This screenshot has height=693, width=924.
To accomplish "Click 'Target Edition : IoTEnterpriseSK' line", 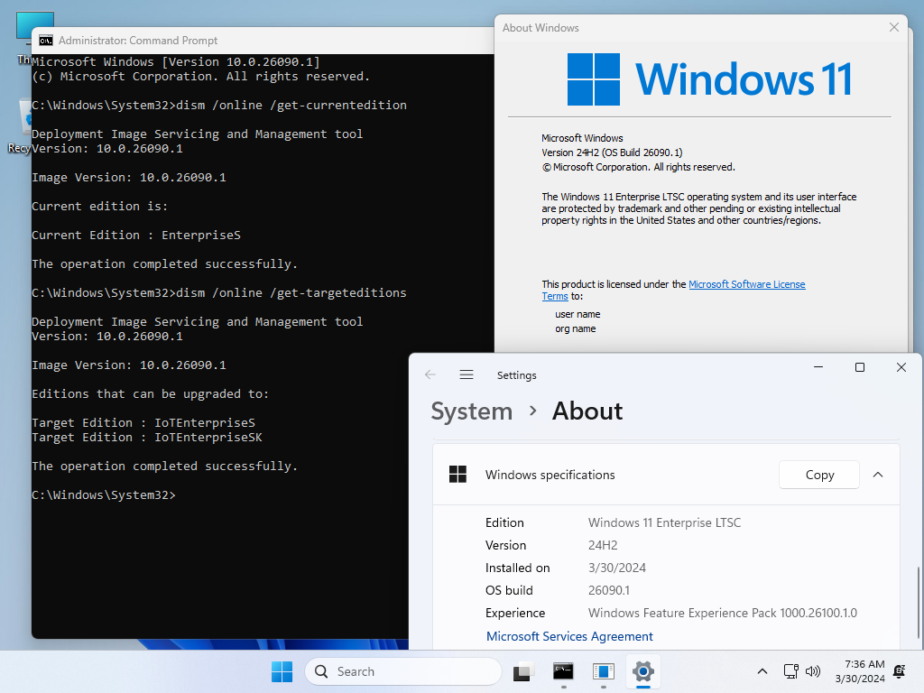I will click(x=147, y=438).
